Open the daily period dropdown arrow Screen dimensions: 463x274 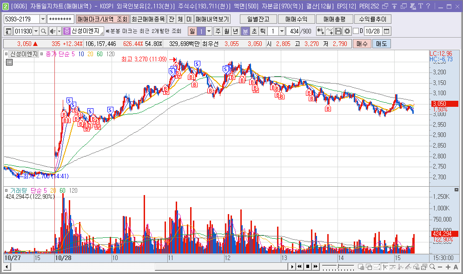click(209, 31)
